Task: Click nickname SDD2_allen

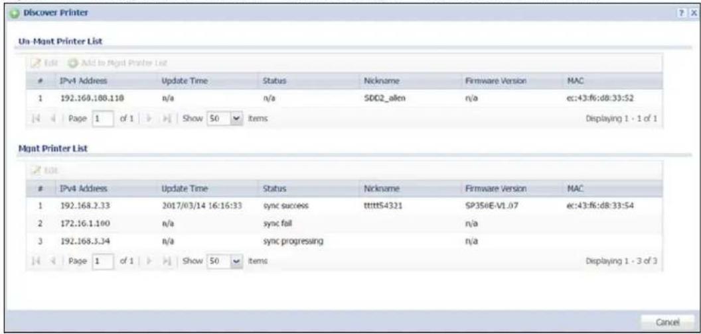Action: (x=385, y=99)
